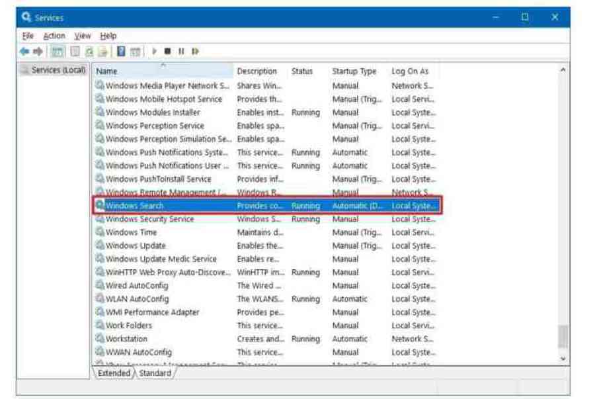
Task: Toggle the Show/Hide Action Pane icon
Action: [x=135, y=51]
